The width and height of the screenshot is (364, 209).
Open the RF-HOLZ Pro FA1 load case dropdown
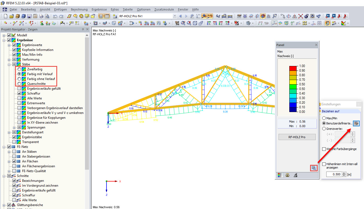[174, 16]
